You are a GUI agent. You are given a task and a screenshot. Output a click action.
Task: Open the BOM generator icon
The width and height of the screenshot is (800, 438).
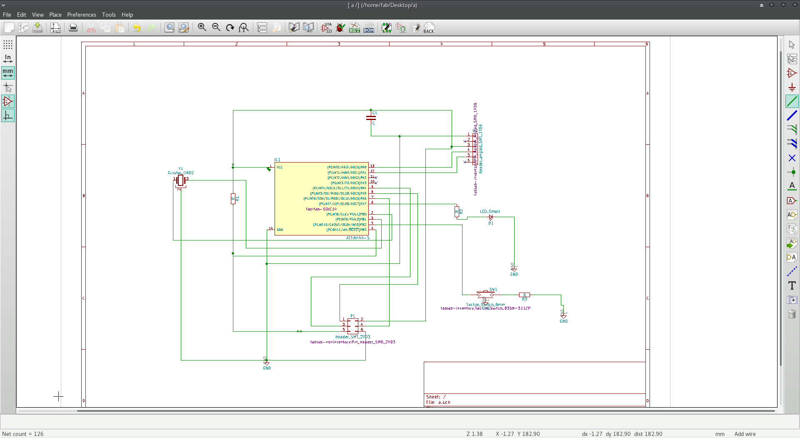(x=369, y=28)
